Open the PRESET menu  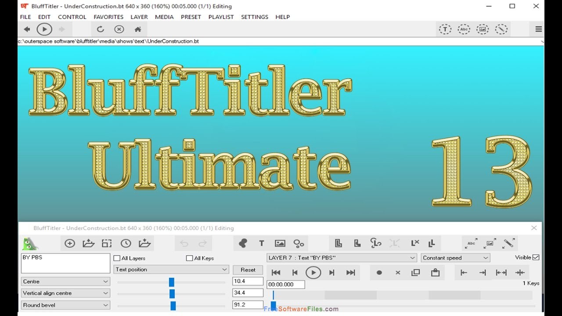(191, 17)
